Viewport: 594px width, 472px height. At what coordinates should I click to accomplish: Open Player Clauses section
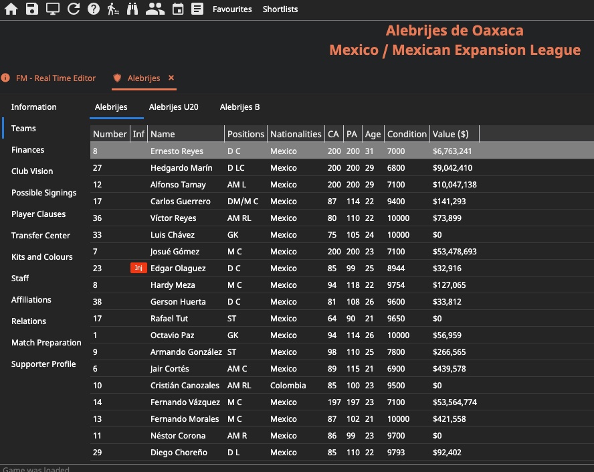click(38, 214)
